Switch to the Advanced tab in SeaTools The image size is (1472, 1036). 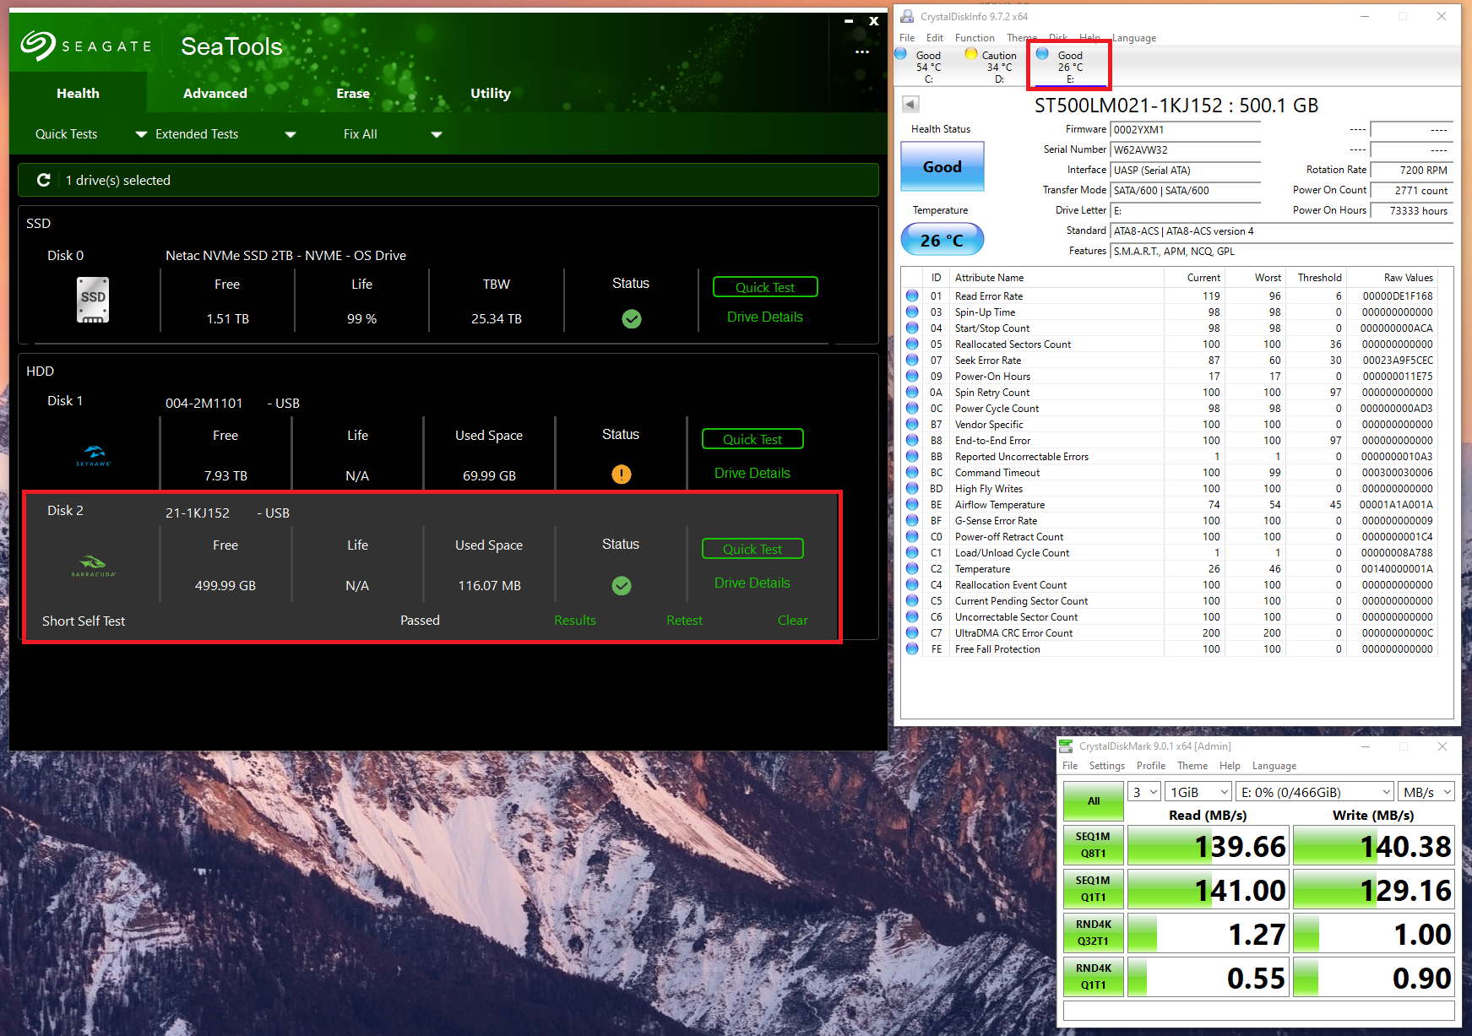click(215, 93)
